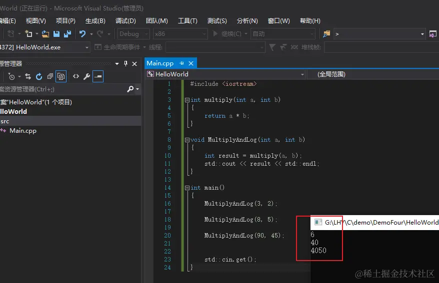Open the Debug configuration dropdown

[133, 34]
